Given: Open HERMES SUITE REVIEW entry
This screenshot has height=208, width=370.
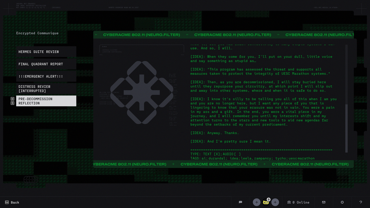Looking at the screenshot, I should 46,52.
